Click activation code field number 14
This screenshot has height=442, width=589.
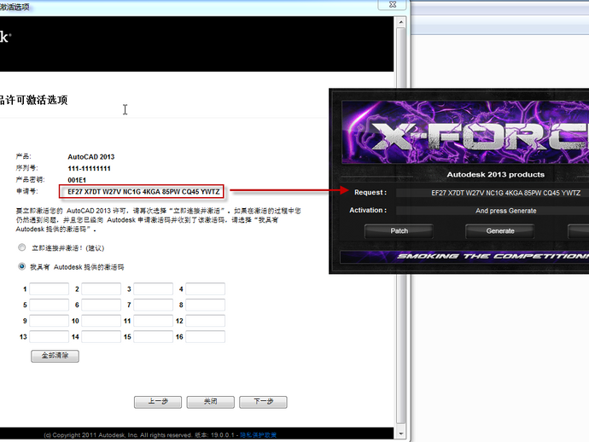pos(101,337)
